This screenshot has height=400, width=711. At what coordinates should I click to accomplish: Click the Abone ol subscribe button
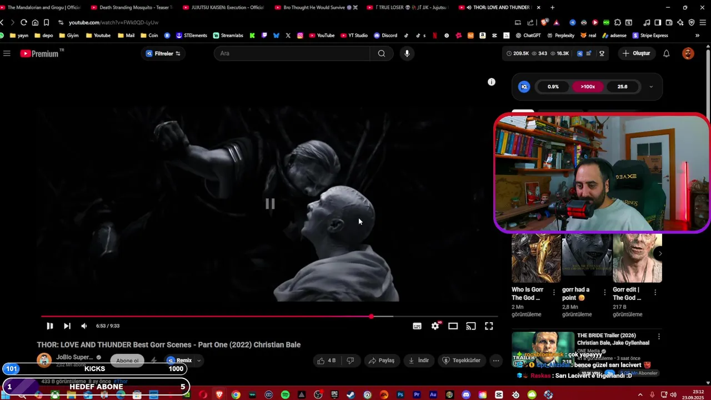[x=127, y=361]
